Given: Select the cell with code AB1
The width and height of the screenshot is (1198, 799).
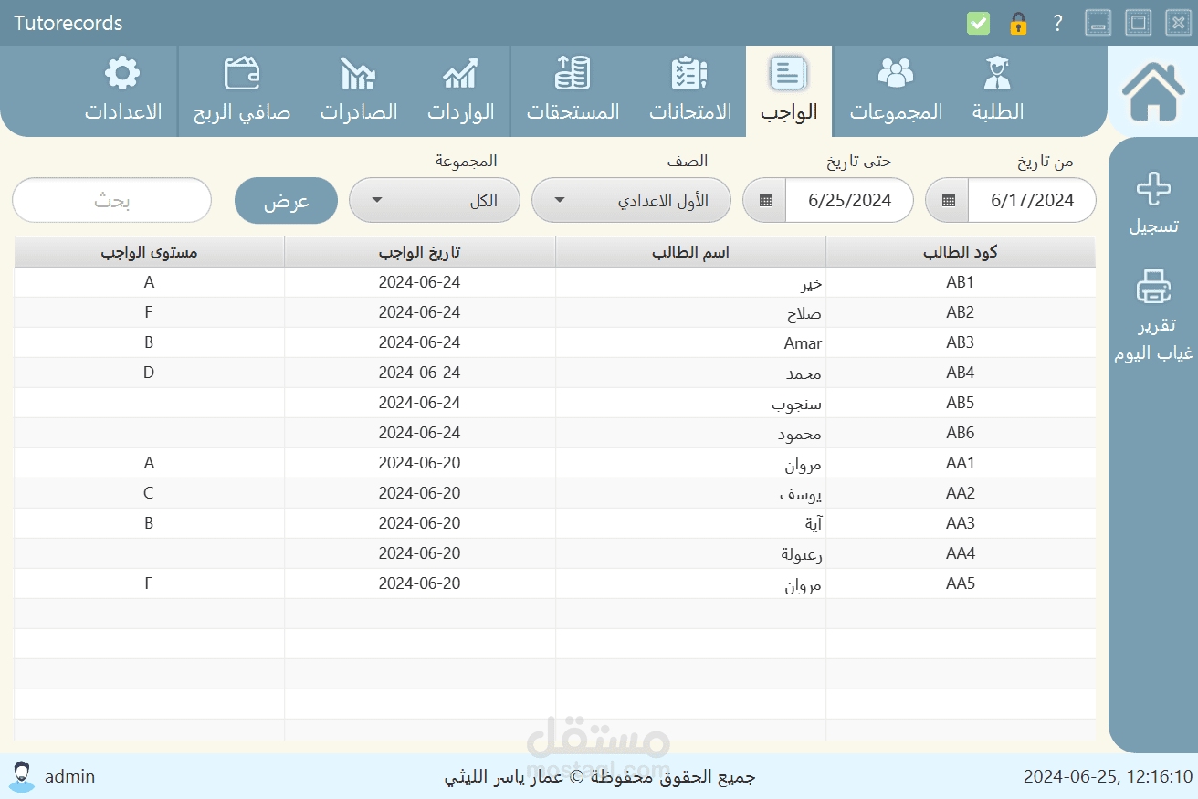Looking at the screenshot, I should click(x=961, y=282).
